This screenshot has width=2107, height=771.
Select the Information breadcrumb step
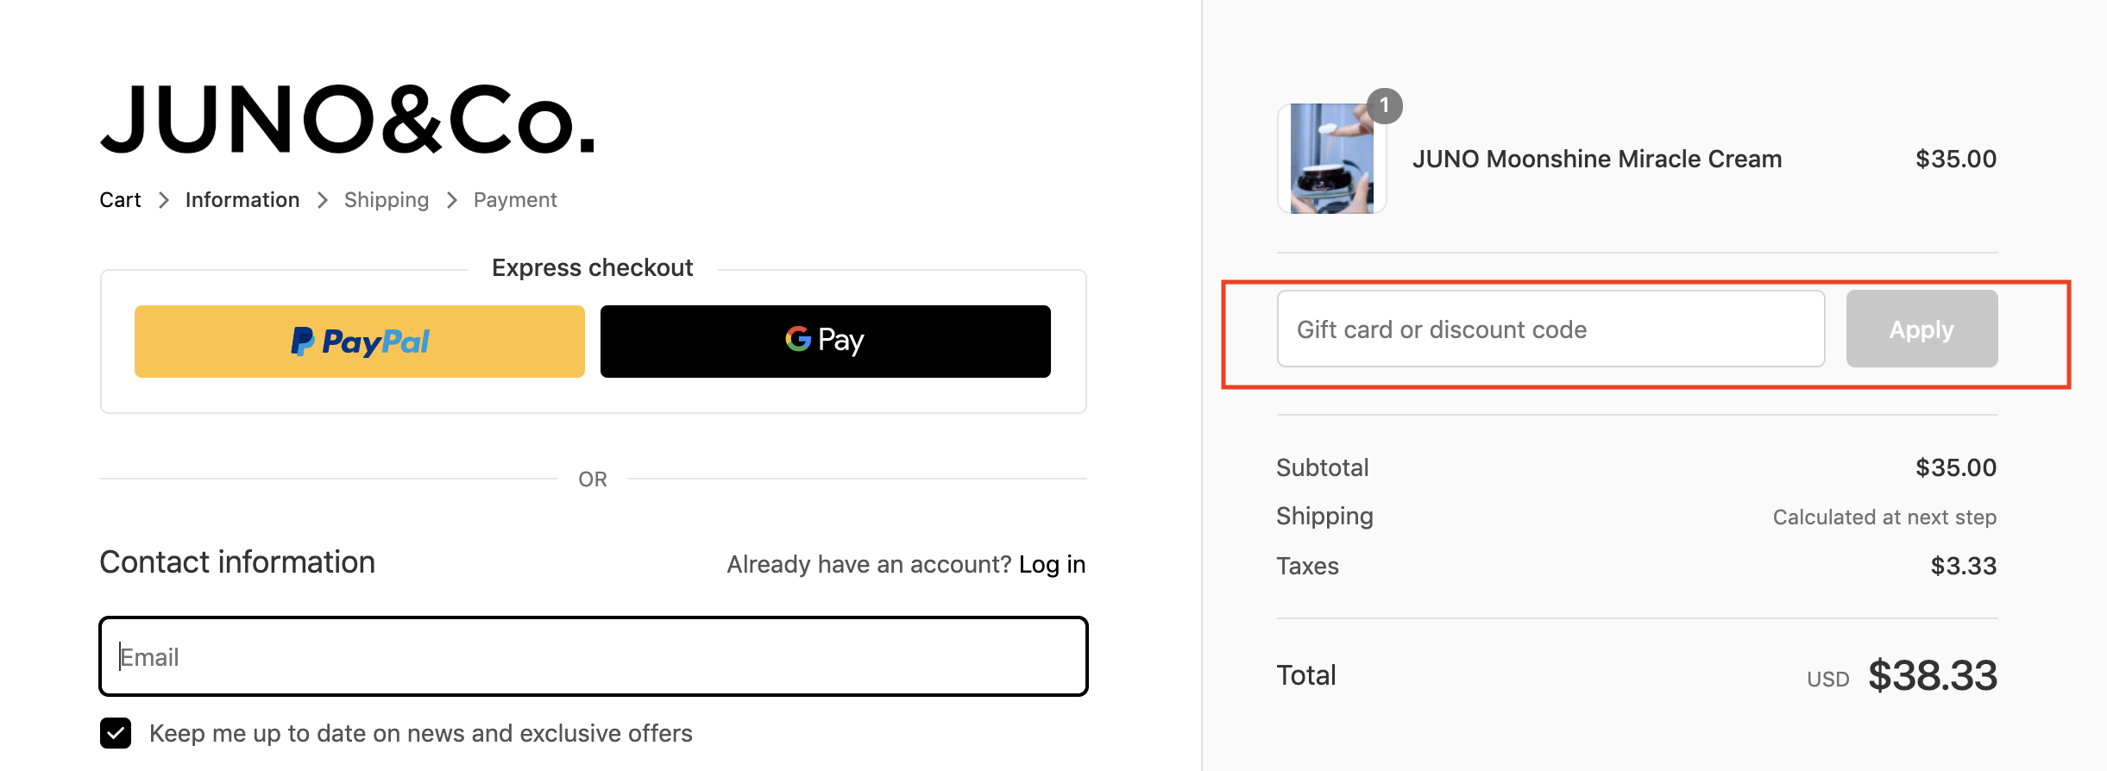click(242, 200)
